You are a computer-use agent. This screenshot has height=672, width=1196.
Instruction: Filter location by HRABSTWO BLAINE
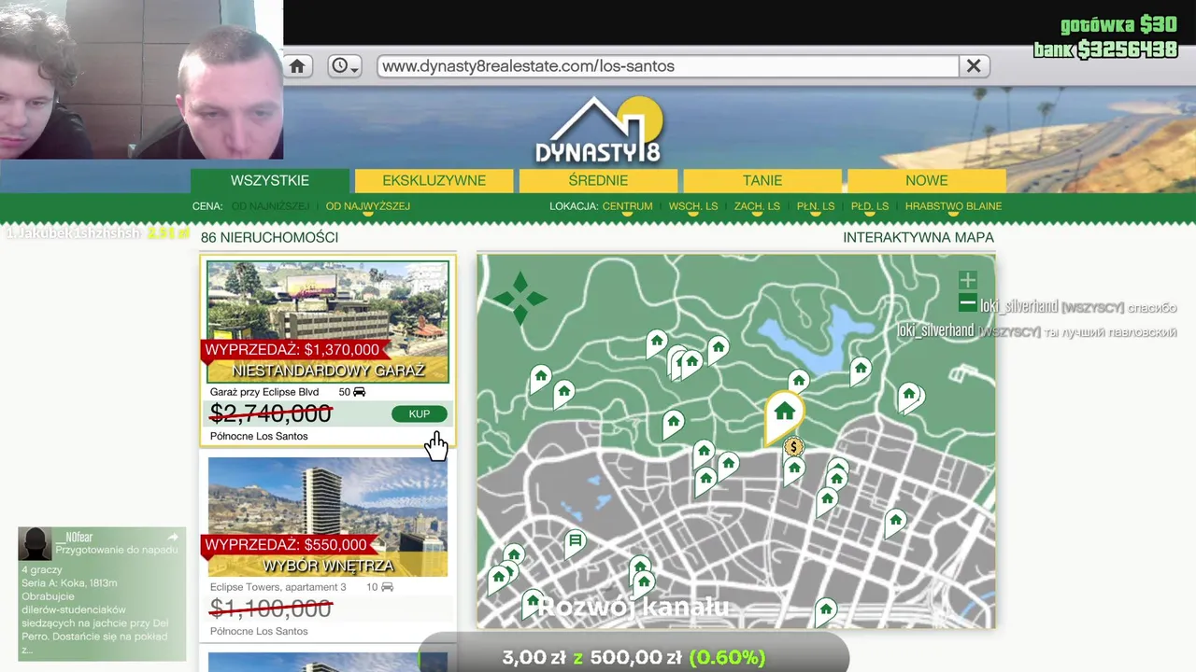(x=953, y=206)
